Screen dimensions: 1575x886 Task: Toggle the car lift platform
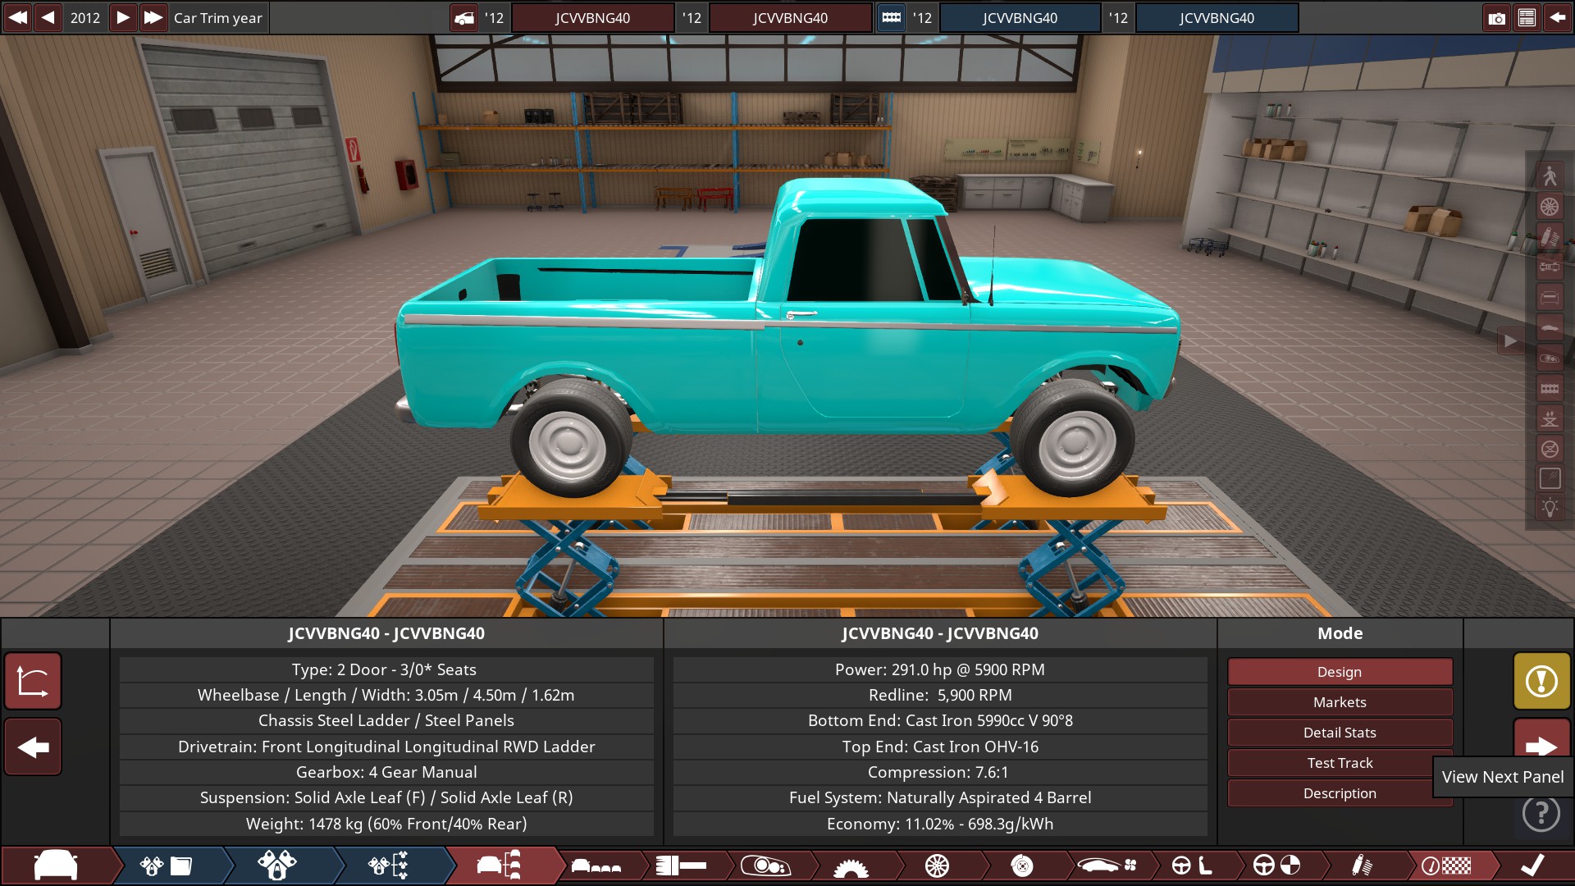click(x=1550, y=418)
